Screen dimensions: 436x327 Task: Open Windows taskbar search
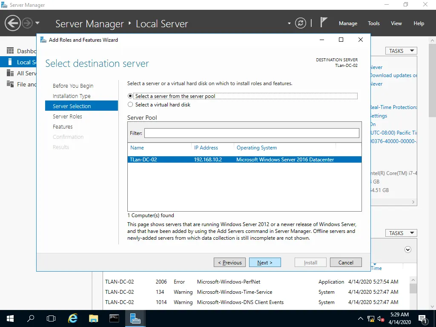point(31,318)
